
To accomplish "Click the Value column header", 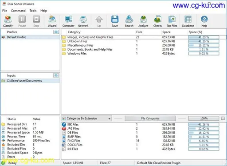I will coord(37,119).
